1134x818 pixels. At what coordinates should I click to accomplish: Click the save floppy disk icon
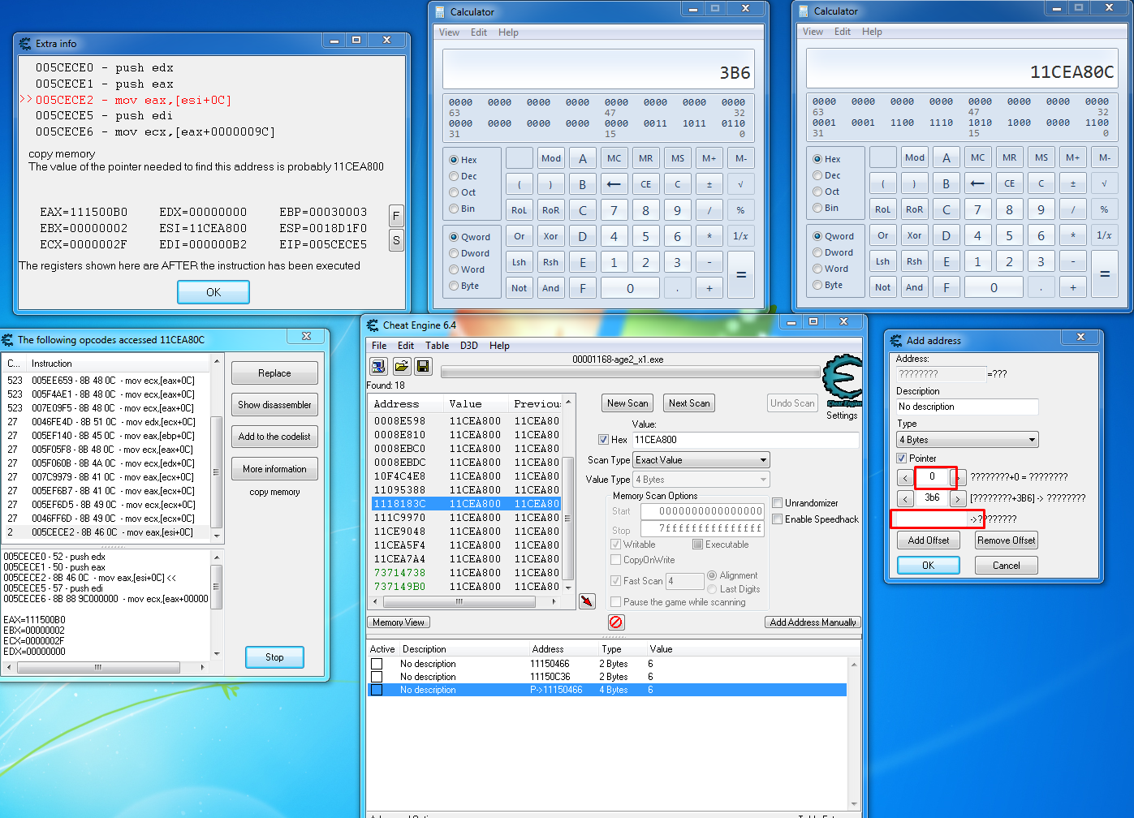423,367
